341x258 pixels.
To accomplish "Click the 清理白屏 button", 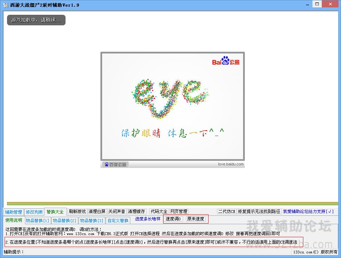I will 97,212.
